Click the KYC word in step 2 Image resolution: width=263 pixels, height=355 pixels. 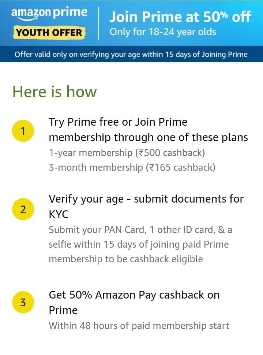coord(59,214)
